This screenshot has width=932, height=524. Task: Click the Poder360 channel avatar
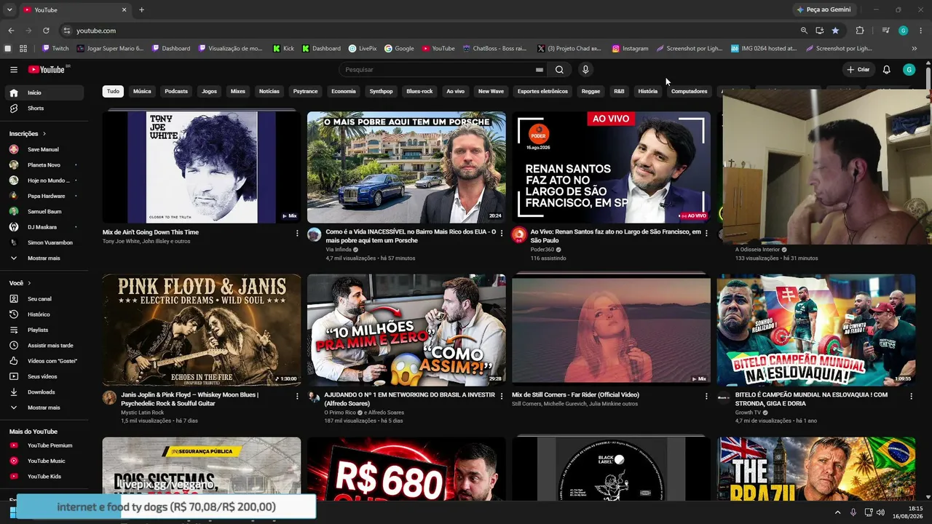point(519,234)
